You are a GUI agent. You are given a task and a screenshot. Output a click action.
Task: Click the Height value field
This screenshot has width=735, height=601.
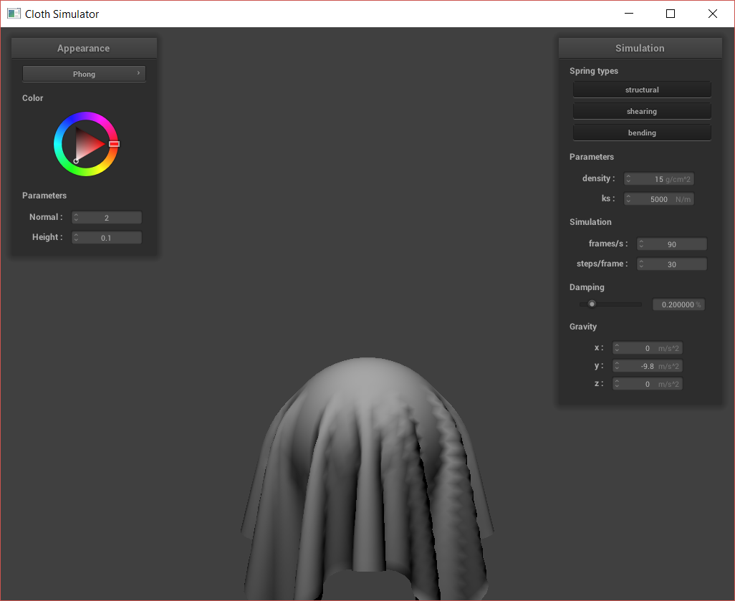[x=107, y=238]
